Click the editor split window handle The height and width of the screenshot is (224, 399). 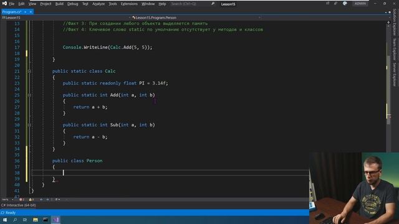tap(388, 22)
